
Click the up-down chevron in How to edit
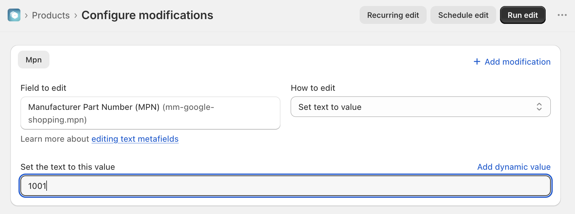coord(539,107)
